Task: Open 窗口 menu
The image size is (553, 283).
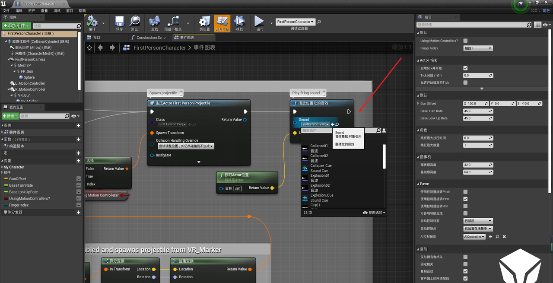Action: pos(70,10)
